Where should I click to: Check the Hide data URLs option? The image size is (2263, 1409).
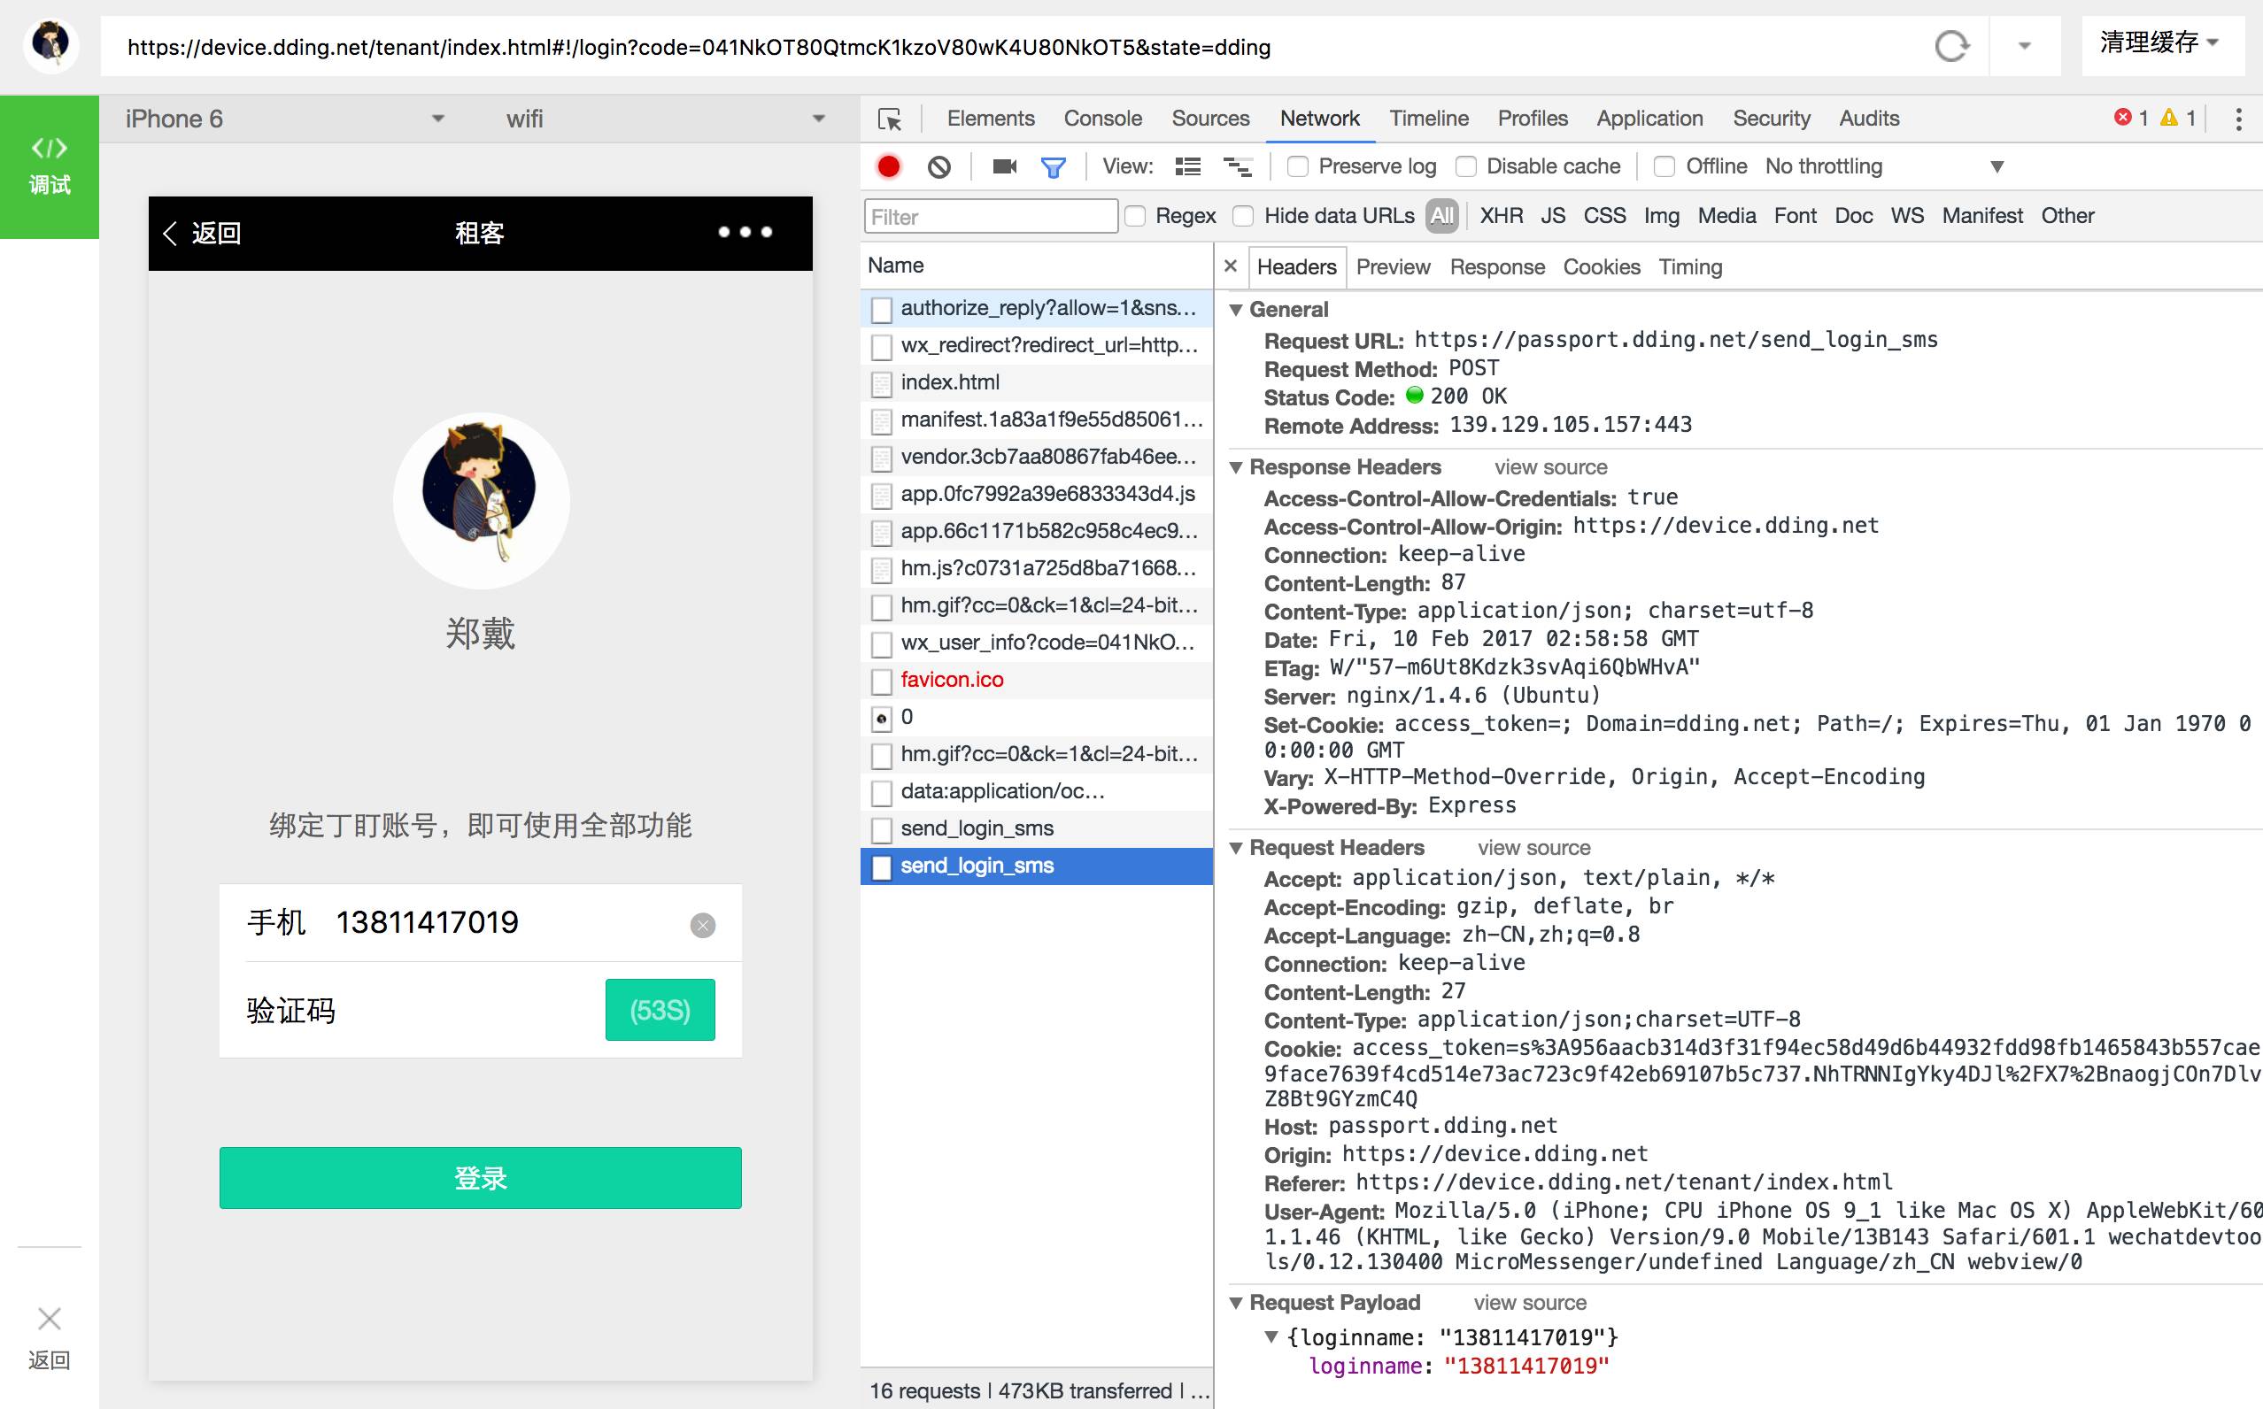1243,216
